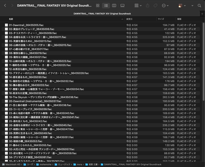205x167 pixels.
Task: Open the app icon dropdown in the toolbar
Action: tap(182, 5)
